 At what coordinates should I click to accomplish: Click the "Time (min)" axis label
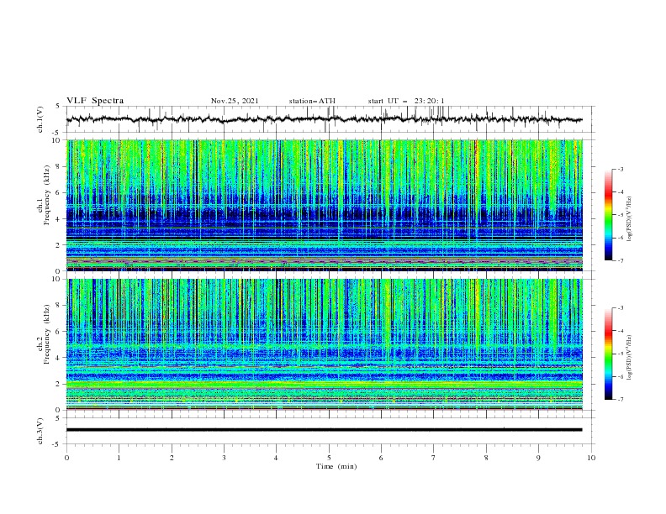[336, 466]
